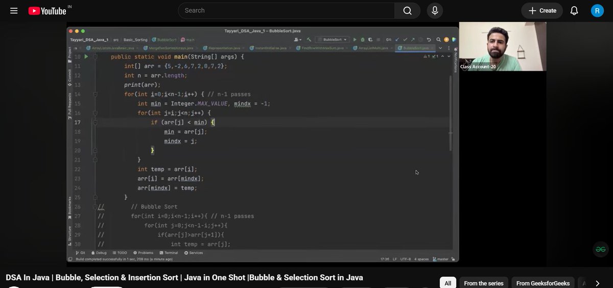Change line separator LF in status bar

click(395, 259)
